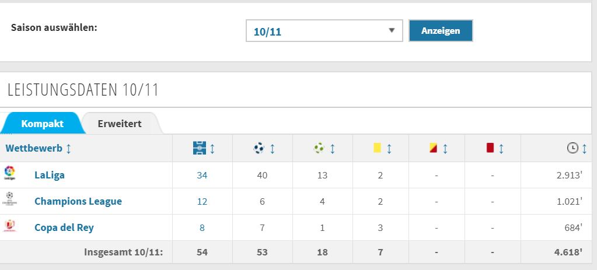Click the assists green ball icon
Screen dimensions: 597x270
[x=319, y=148]
